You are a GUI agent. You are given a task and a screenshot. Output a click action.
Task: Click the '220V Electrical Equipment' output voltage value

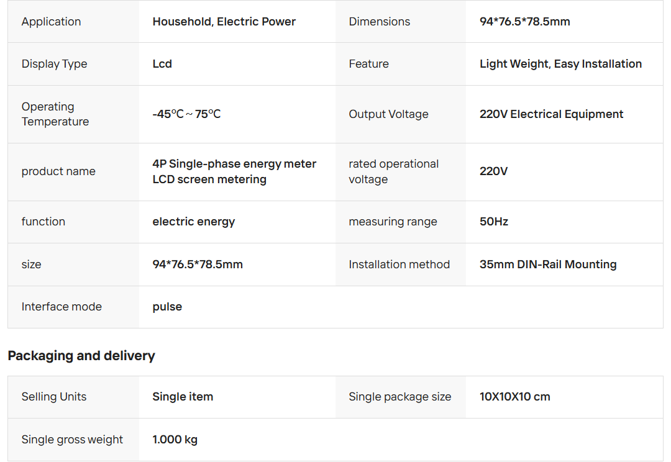pos(551,114)
